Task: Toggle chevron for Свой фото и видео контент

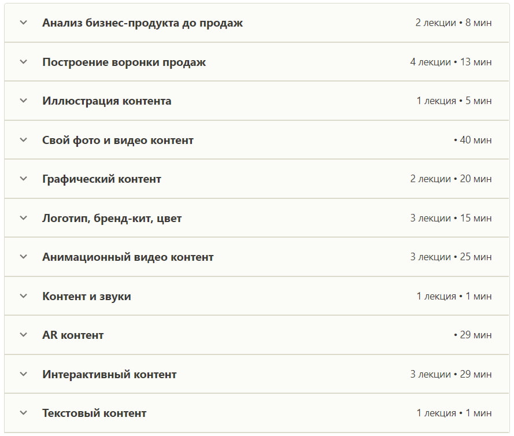Action: click(23, 140)
